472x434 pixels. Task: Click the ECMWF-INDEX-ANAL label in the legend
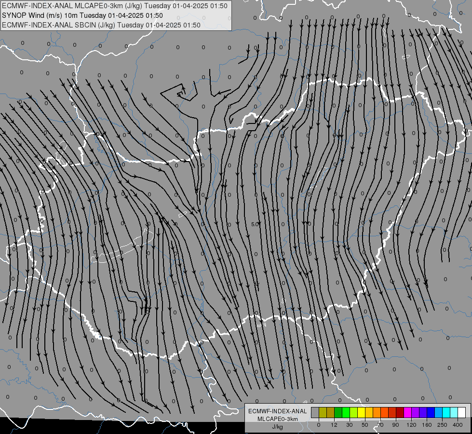click(x=278, y=411)
